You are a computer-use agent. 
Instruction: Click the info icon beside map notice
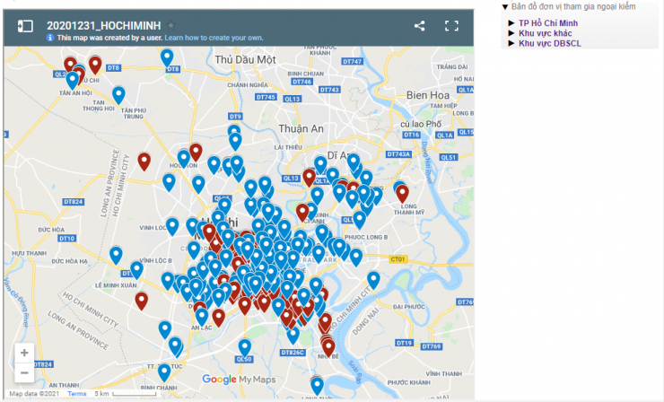tap(51, 38)
